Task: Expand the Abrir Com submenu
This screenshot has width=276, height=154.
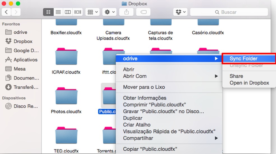Action: (169, 76)
